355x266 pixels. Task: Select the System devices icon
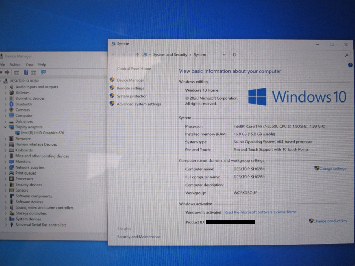click(12, 219)
